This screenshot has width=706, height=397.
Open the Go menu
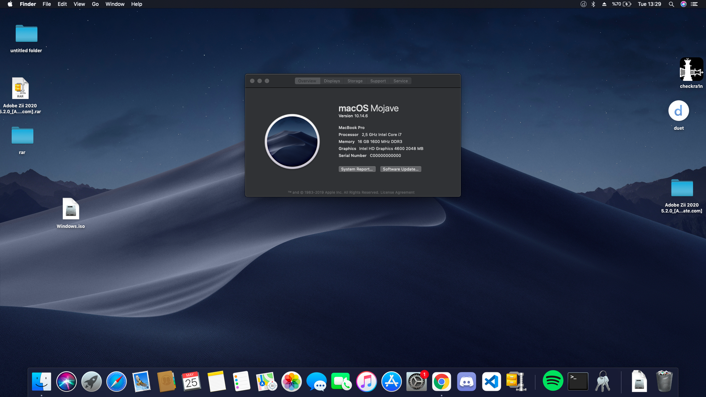[95, 4]
